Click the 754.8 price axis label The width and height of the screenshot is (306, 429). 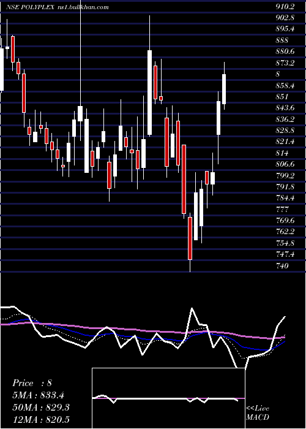[x=285, y=243]
